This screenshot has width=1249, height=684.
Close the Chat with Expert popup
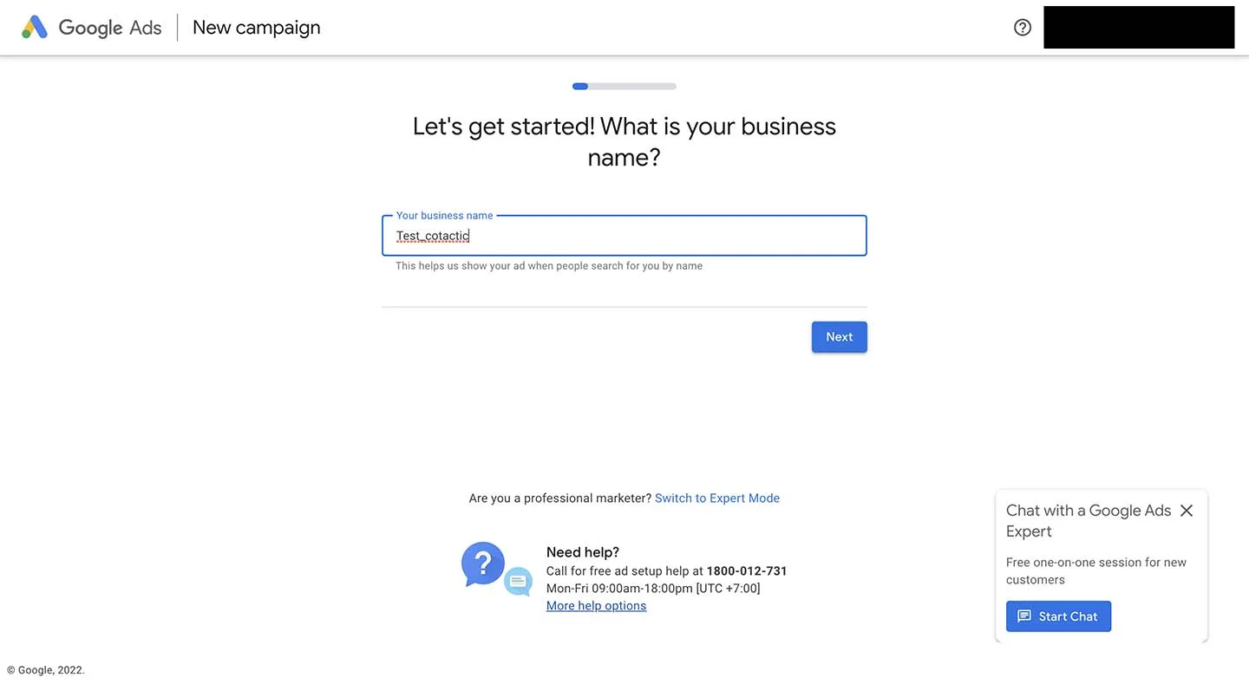(1187, 511)
